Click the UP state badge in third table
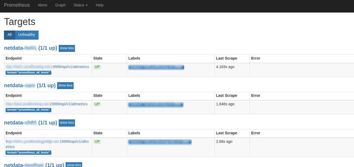354x167 pixels. pyautogui.click(x=97, y=141)
